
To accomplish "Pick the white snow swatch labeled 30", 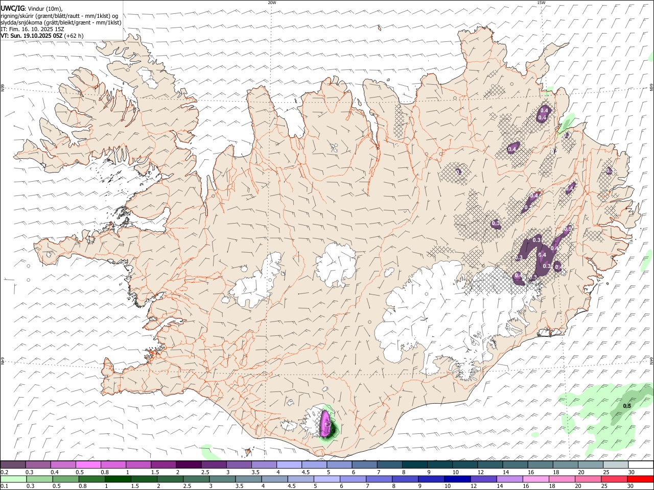I will [x=641, y=464].
